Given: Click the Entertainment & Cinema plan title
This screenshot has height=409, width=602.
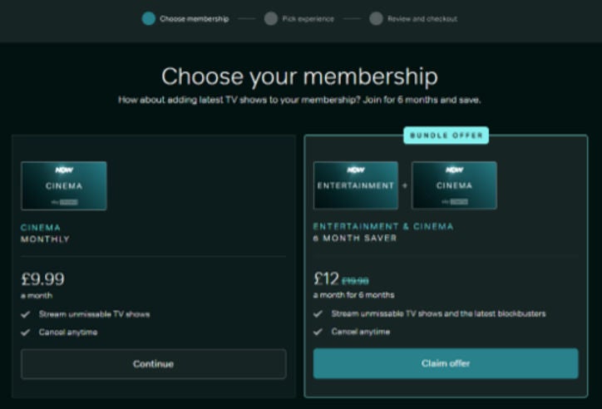Looking at the screenshot, I should (383, 226).
